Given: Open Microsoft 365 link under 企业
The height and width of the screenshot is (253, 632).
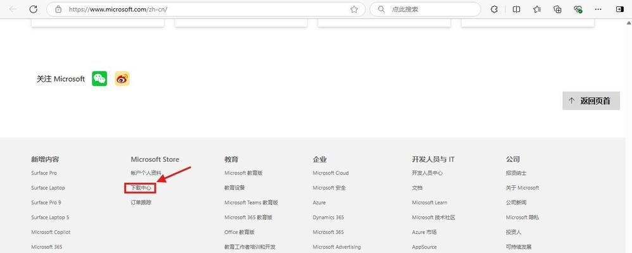Looking at the screenshot, I should click(x=328, y=232).
